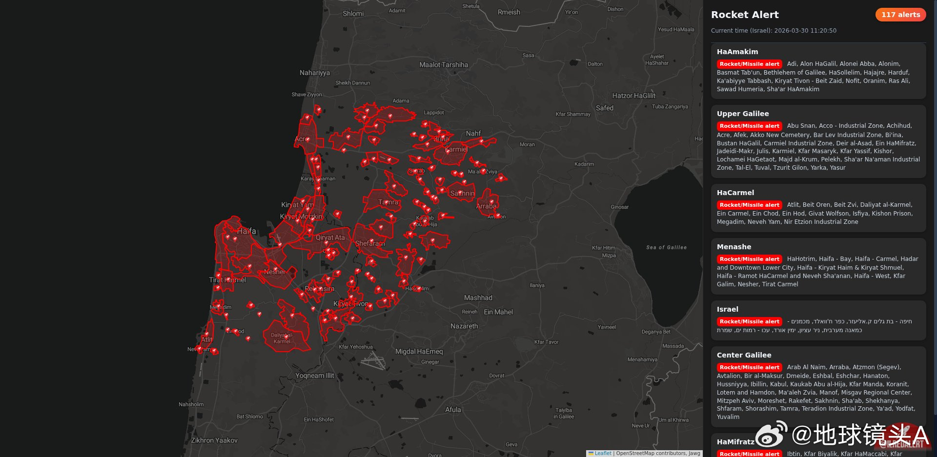This screenshot has height=457, width=937.
Task: Click the Kfar Yehoshua map label
Action: pyautogui.click(x=356, y=347)
